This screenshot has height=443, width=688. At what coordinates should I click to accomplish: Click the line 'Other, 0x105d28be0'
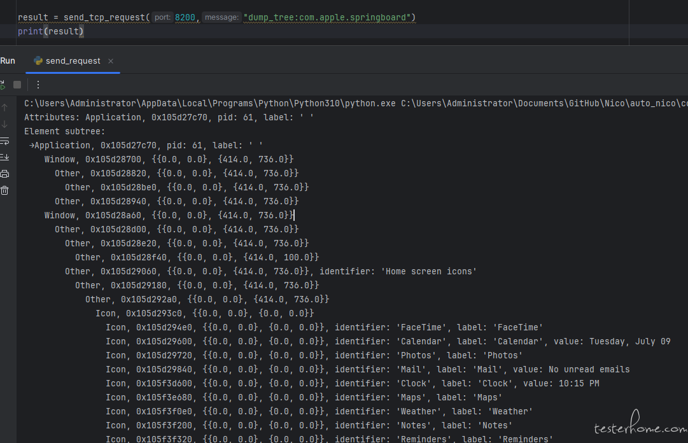187,188
